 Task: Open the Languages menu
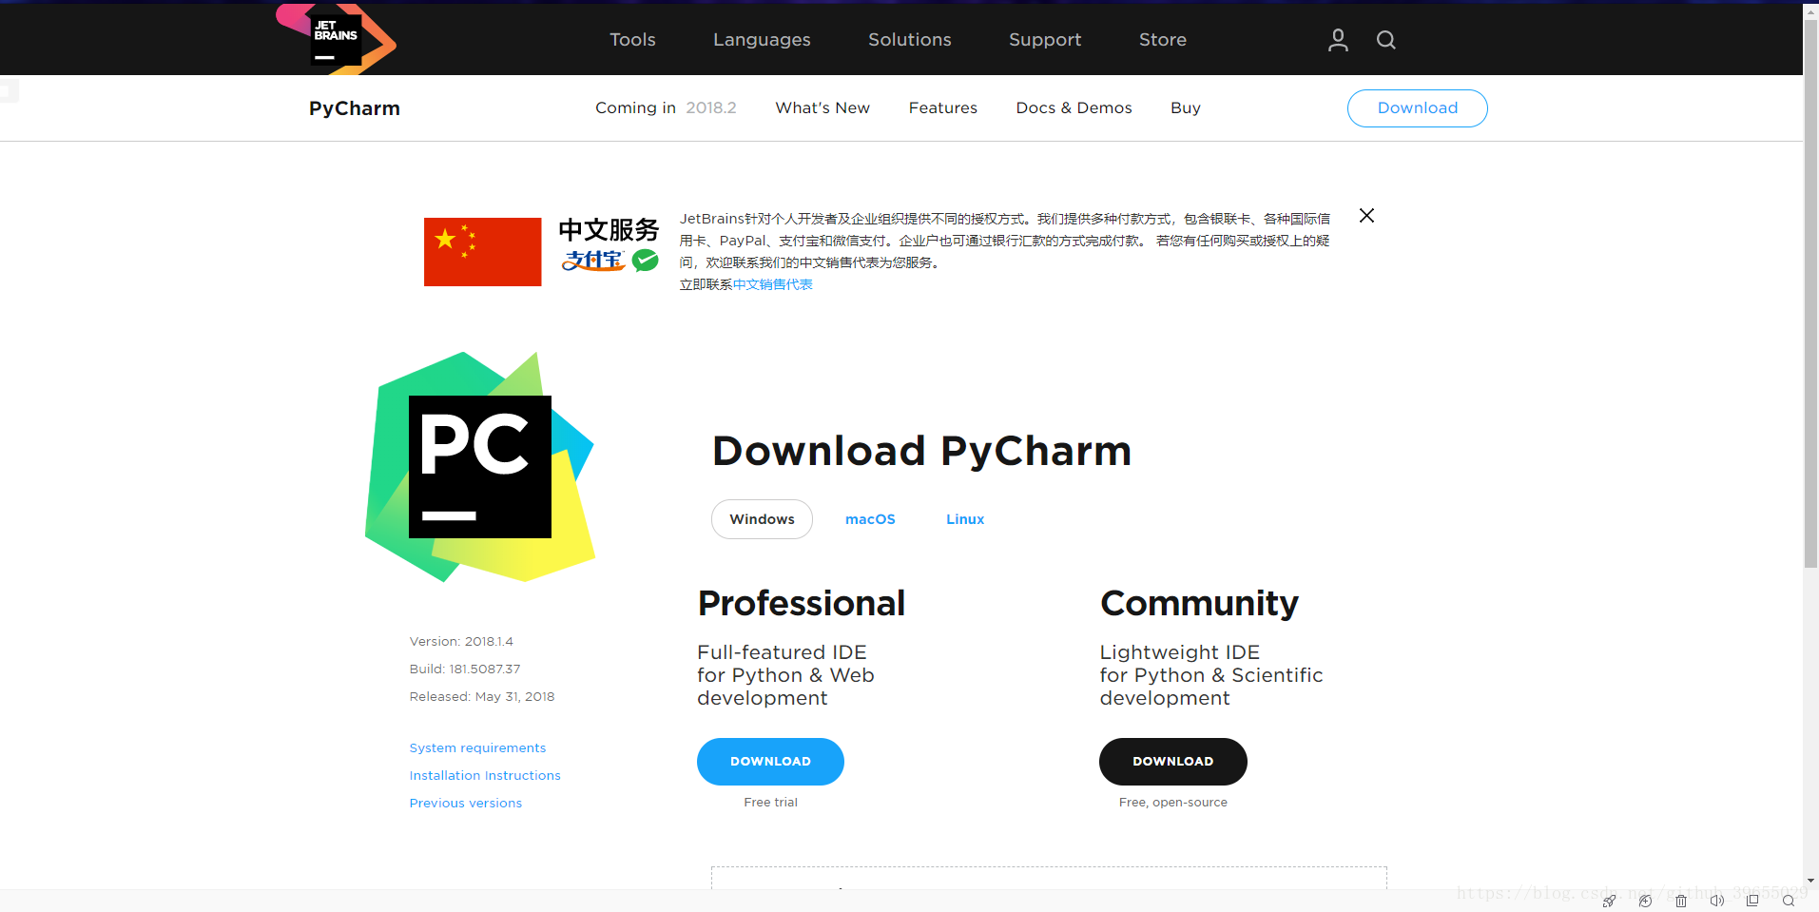point(762,40)
